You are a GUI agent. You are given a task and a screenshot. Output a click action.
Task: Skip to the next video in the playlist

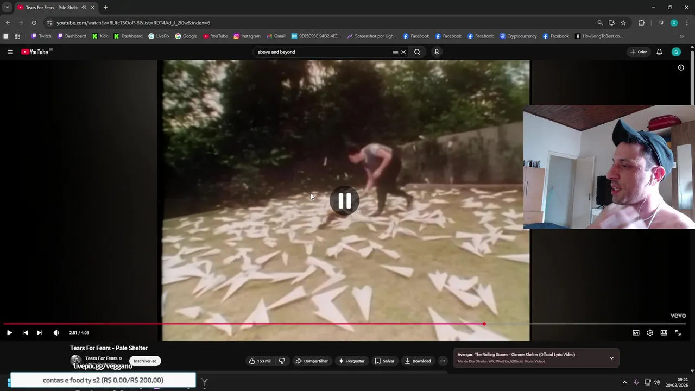point(39,333)
